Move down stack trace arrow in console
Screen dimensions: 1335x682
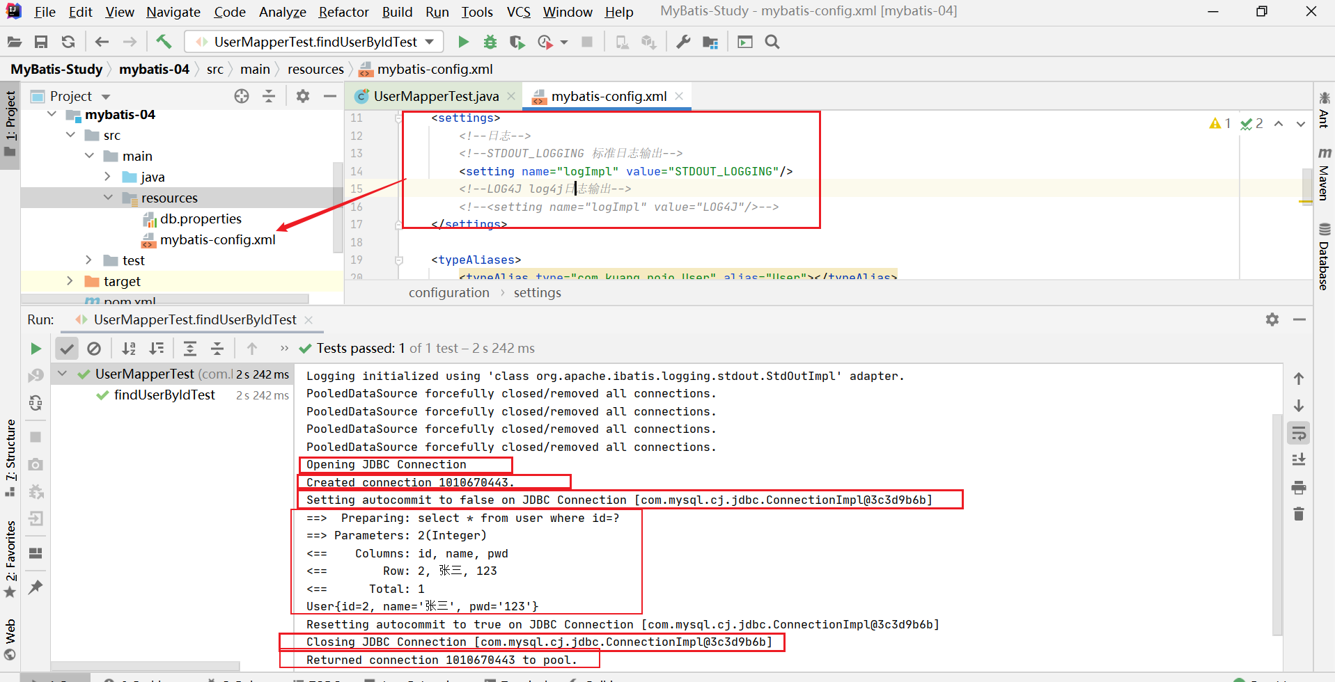pyautogui.click(x=1299, y=406)
